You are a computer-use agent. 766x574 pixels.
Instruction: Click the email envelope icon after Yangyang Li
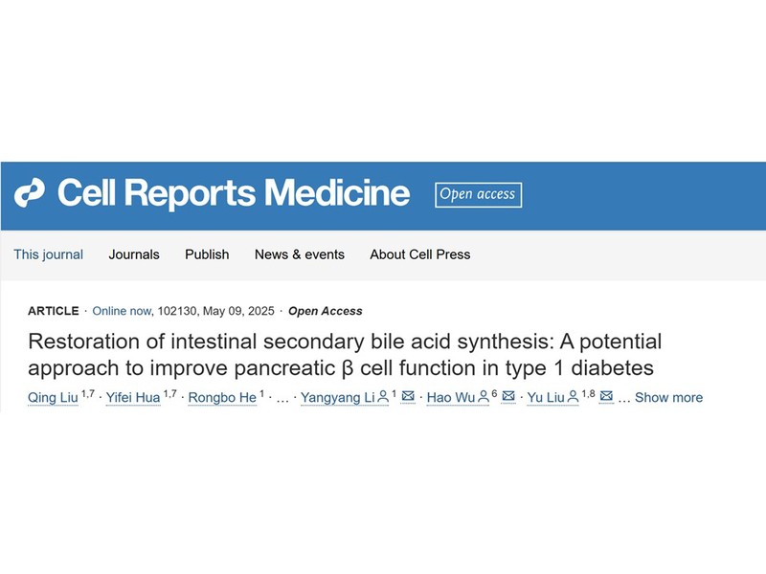[408, 396]
